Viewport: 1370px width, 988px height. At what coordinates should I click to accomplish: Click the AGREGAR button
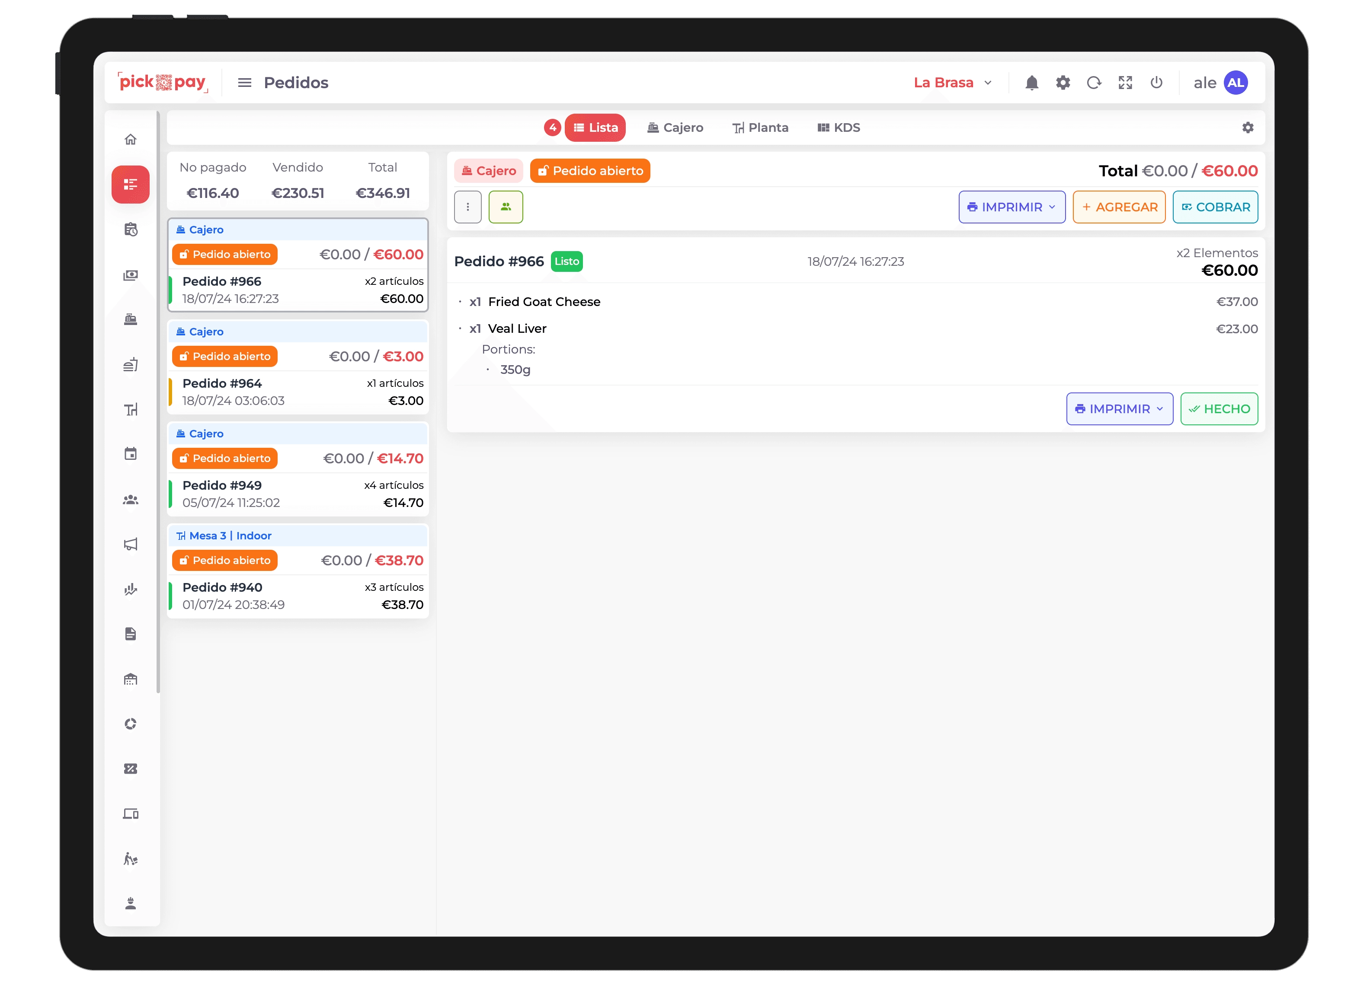(1119, 207)
